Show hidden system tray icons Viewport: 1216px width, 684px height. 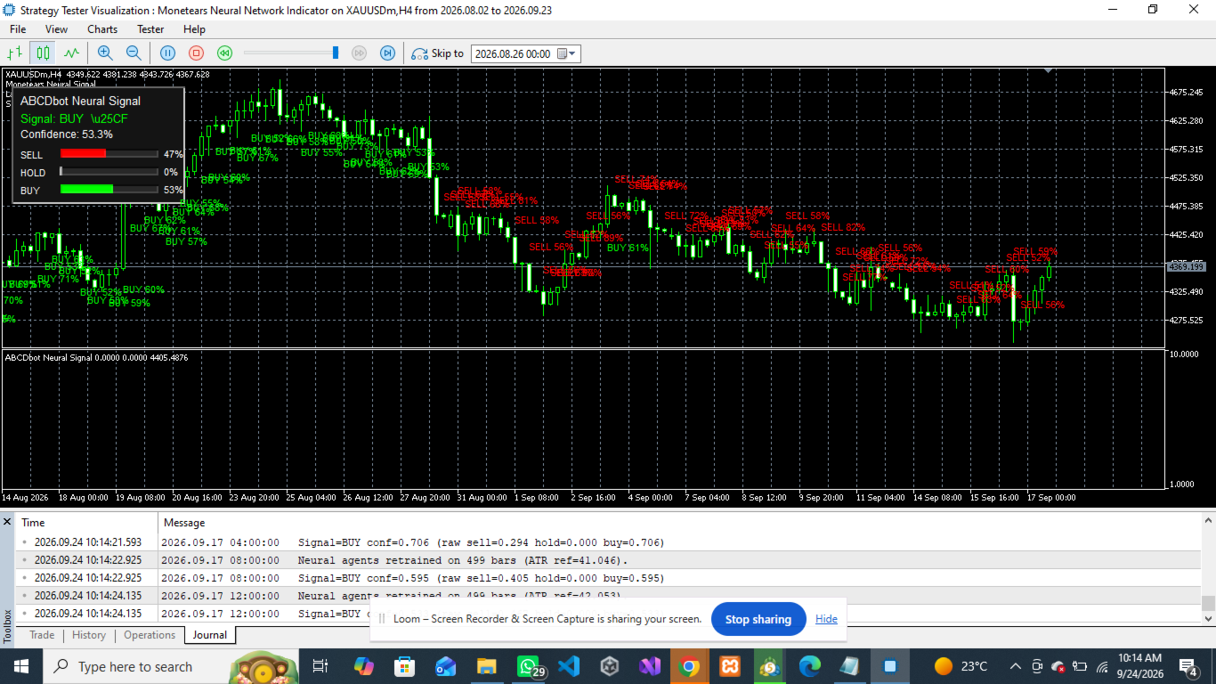tap(1015, 666)
